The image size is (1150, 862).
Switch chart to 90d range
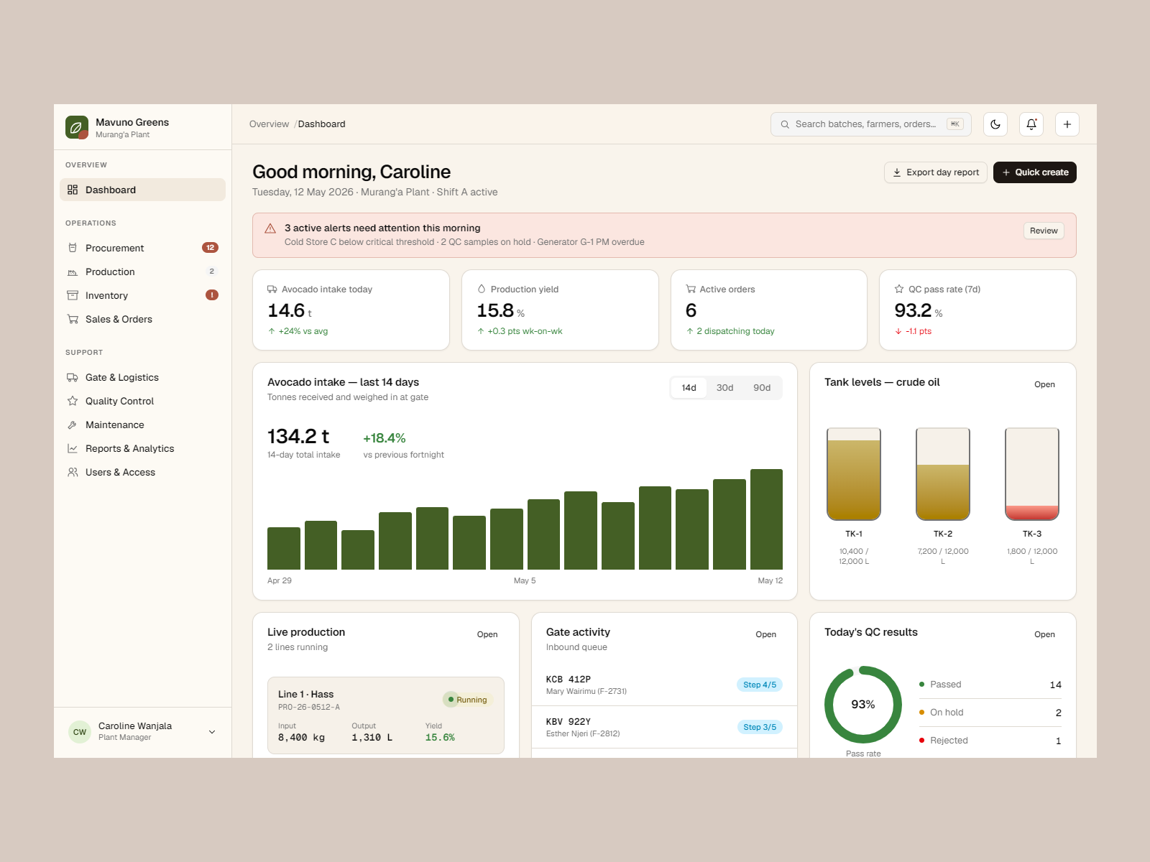tap(762, 388)
